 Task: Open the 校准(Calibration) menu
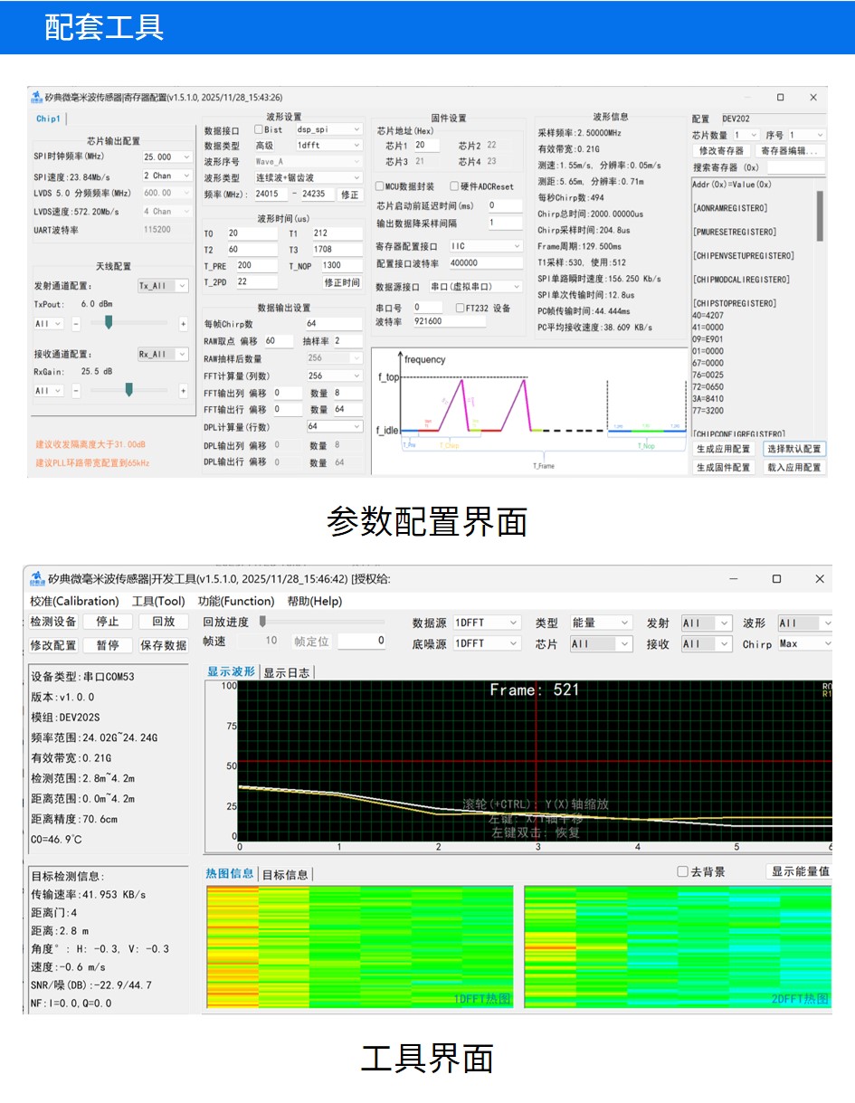(74, 601)
